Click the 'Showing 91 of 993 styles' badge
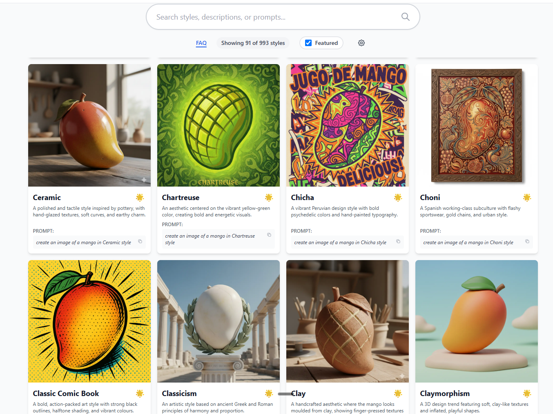 (253, 43)
